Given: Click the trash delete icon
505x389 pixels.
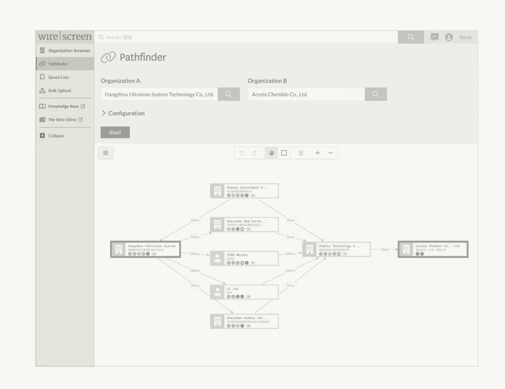Looking at the screenshot, I should (301, 153).
